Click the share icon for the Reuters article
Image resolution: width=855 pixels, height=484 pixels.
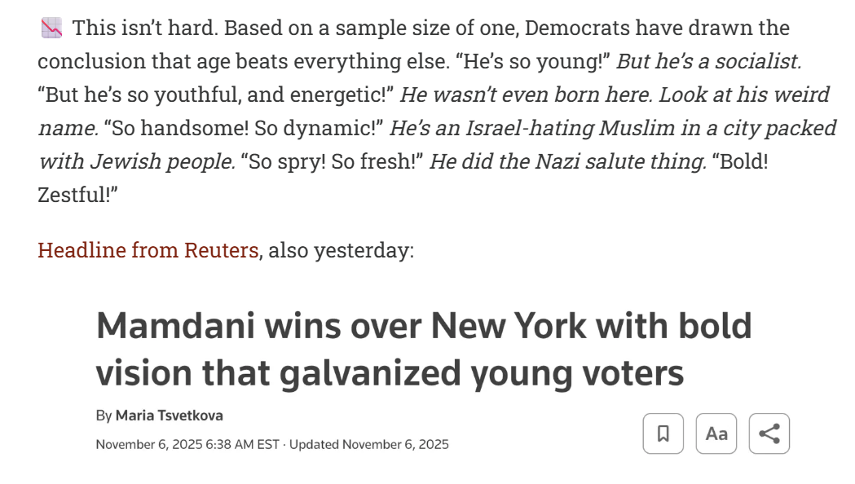(x=769, y=433)
